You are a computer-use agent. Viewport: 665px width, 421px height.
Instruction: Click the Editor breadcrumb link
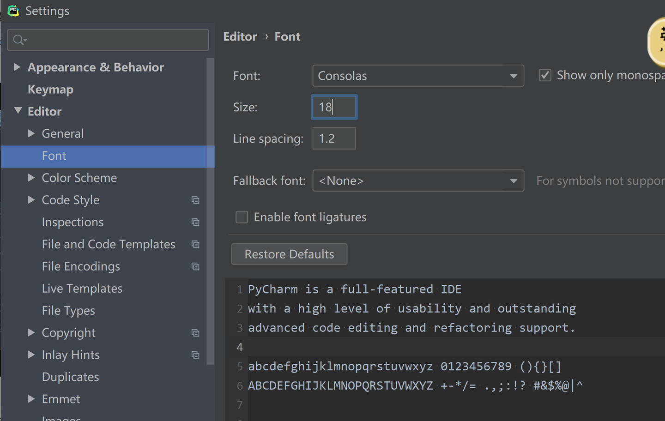(x=240, y=37)
